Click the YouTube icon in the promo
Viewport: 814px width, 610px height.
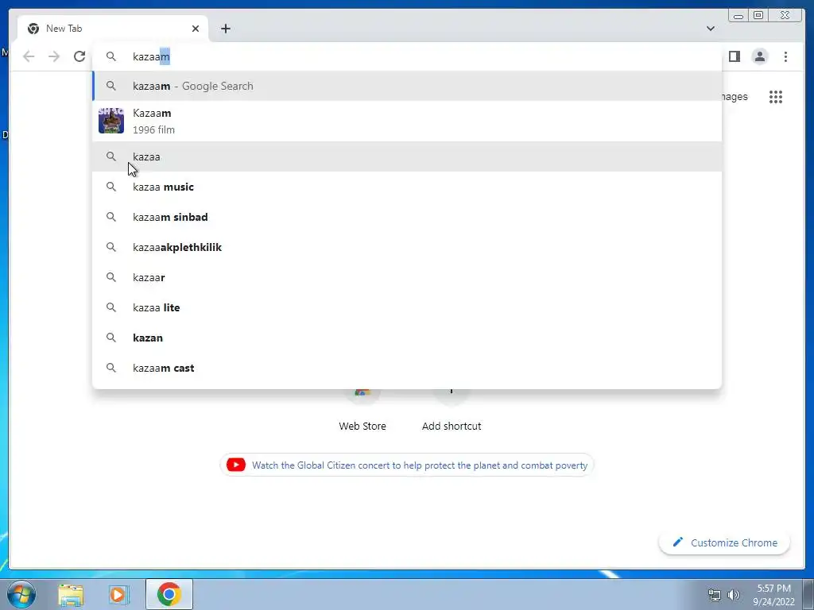(235, 465)
